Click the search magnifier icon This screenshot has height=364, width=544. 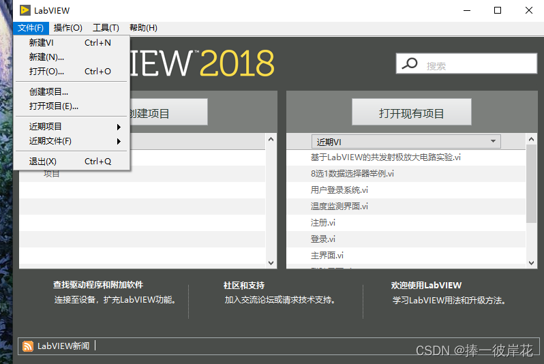point(410,63)
